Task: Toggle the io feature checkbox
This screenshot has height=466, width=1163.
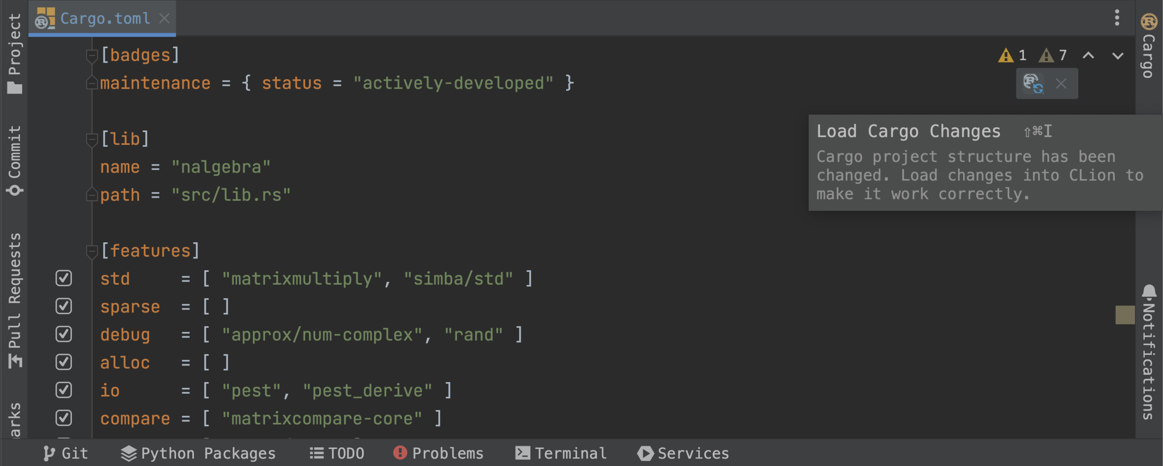Action: point(64,390)
